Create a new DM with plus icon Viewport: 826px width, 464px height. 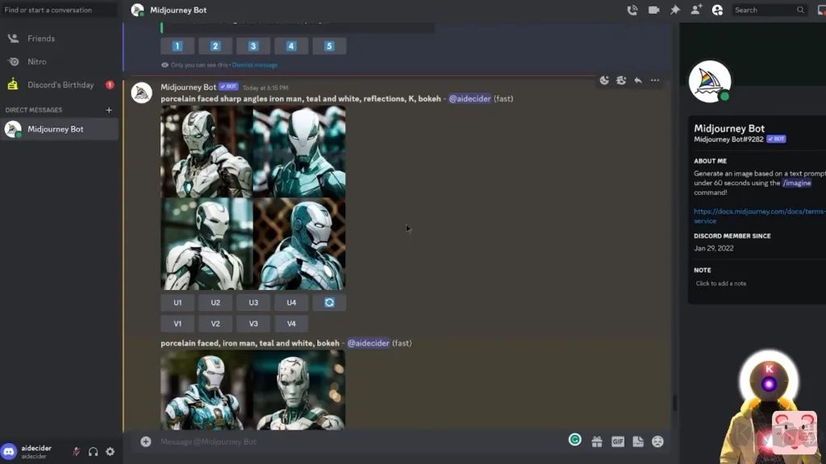pos(109,110)
